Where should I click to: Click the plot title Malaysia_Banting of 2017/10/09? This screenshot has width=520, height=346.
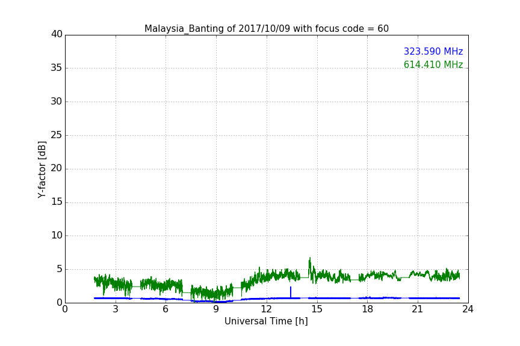click(x=266, y=29)
